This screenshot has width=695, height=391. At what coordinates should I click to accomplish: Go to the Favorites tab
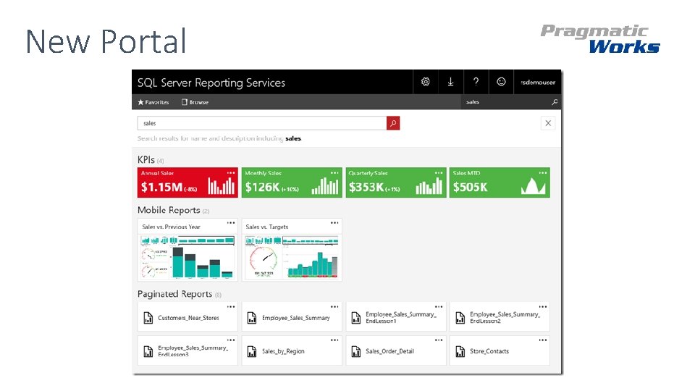153,102
